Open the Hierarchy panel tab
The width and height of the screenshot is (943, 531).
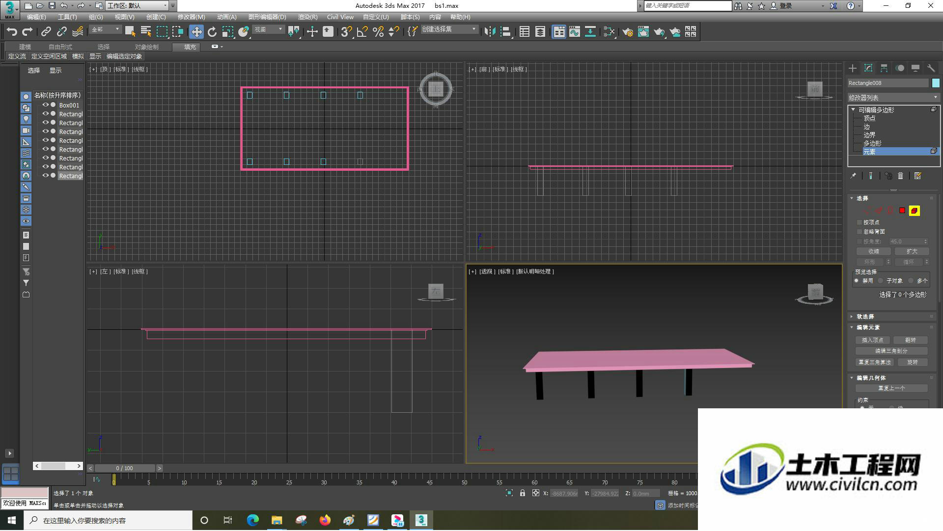click(x=884, y=68)
